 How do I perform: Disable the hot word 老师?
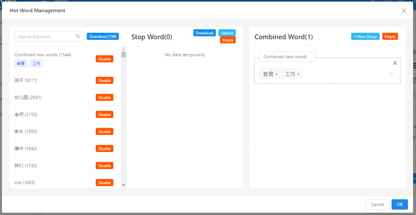[104, 115]
